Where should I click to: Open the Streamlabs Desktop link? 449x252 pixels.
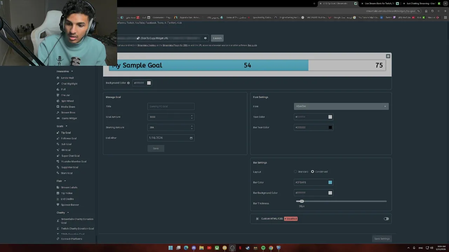(x=147, y=45)
